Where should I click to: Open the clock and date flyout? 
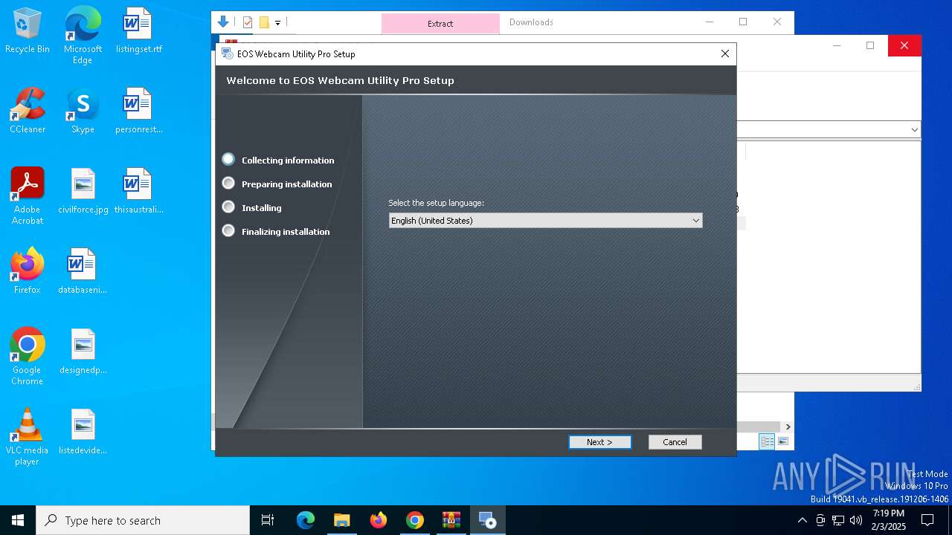(x=889, y=520)
